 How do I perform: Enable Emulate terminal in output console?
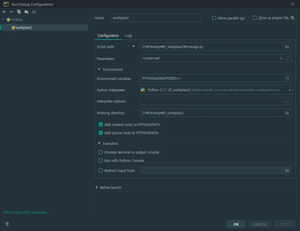click(100, 152)
